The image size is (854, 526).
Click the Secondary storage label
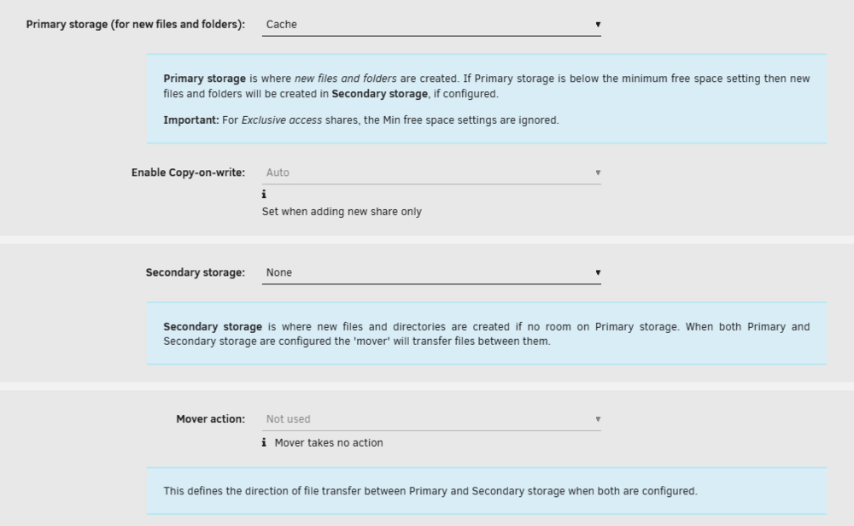tap(195, 272)
